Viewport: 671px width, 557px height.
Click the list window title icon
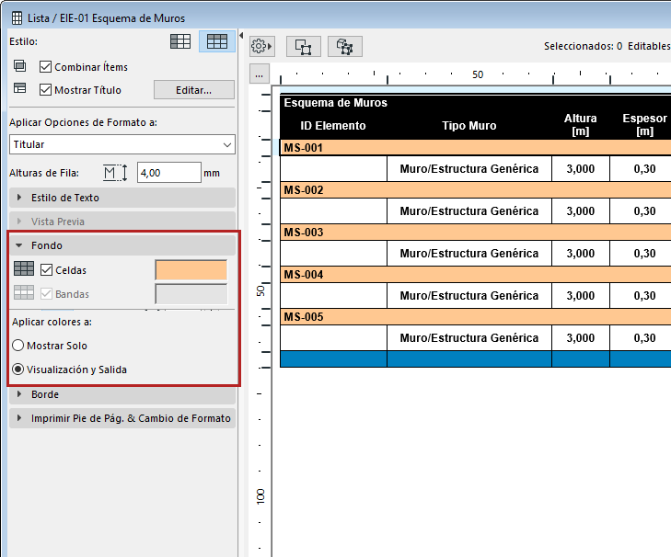pyautogui.click(x=17, y=18)
